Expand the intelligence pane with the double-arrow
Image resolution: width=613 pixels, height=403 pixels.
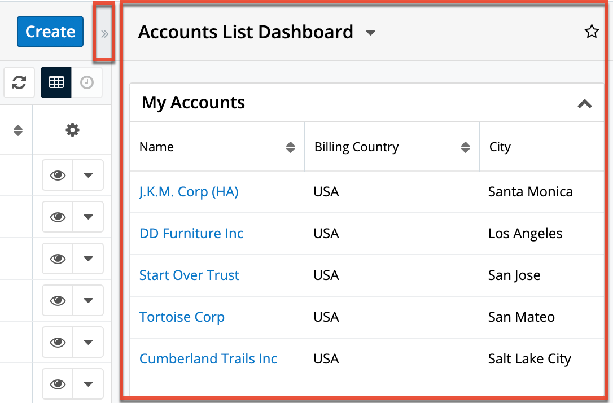click(x=104, y=33)
